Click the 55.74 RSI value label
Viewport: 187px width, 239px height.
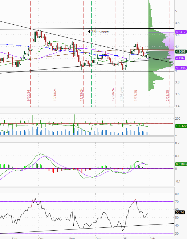180,212
